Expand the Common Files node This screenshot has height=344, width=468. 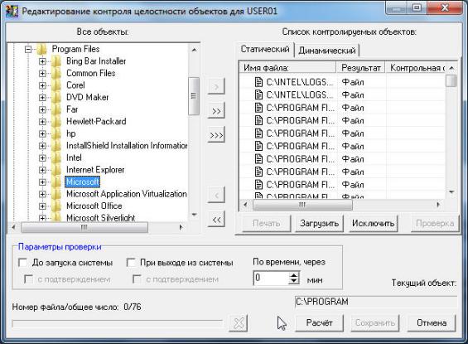click(x=42, y=74)
